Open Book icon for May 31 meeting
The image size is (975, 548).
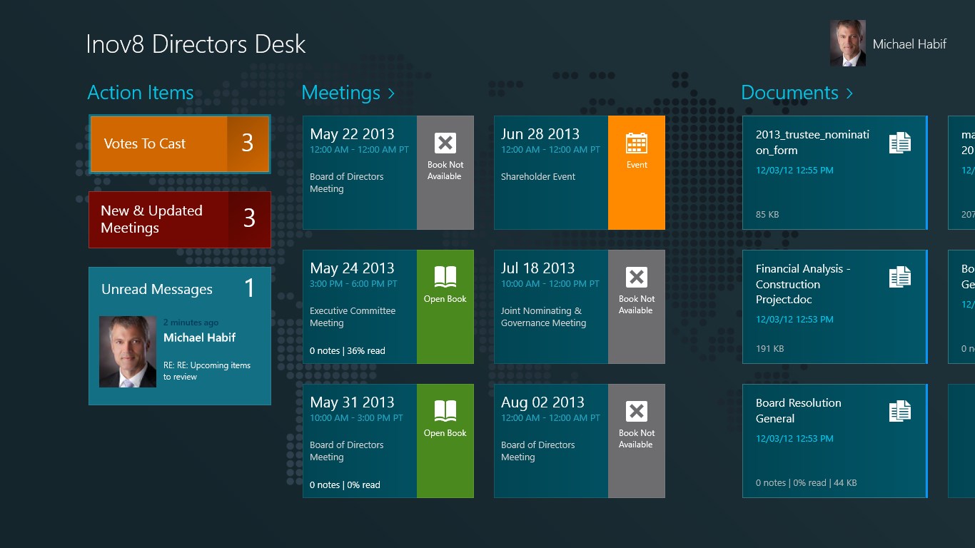(x=445, y=410)
